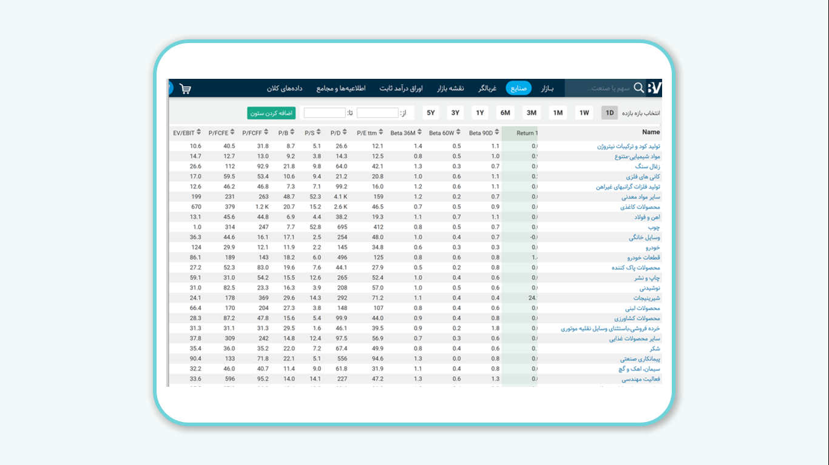Image resolution: width=829 pixels, height=465 pixels.
Task: Open industry نوشیدنی
Action: pyautogui.click(x=649, y=288)
